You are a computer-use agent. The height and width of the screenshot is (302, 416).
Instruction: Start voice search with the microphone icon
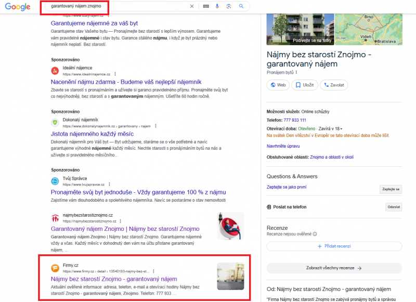217,6
